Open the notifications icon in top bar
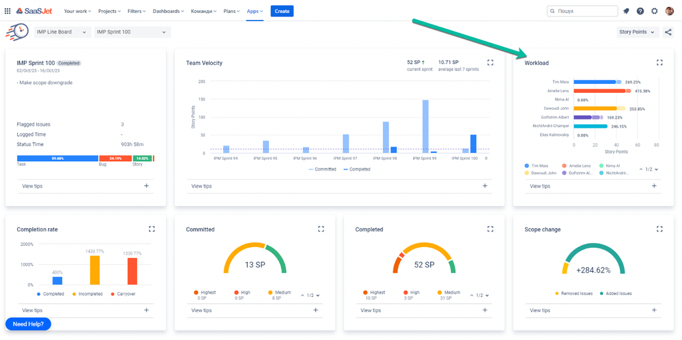Viewport: 682px width, 340px height. pyautogui.click(x=626, y=11)
